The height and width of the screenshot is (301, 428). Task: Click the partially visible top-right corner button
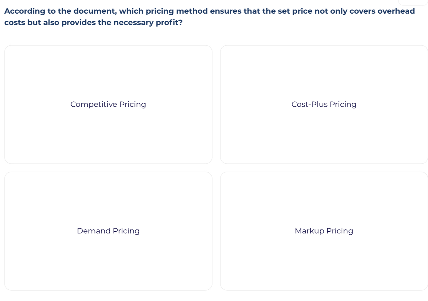pyautogui.click(x=413, y=2)
